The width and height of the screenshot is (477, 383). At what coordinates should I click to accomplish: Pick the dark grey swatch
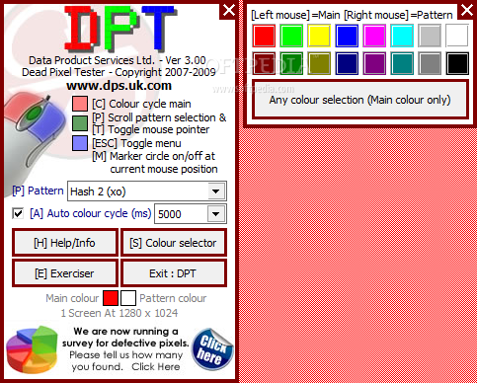tap(430, 63)
